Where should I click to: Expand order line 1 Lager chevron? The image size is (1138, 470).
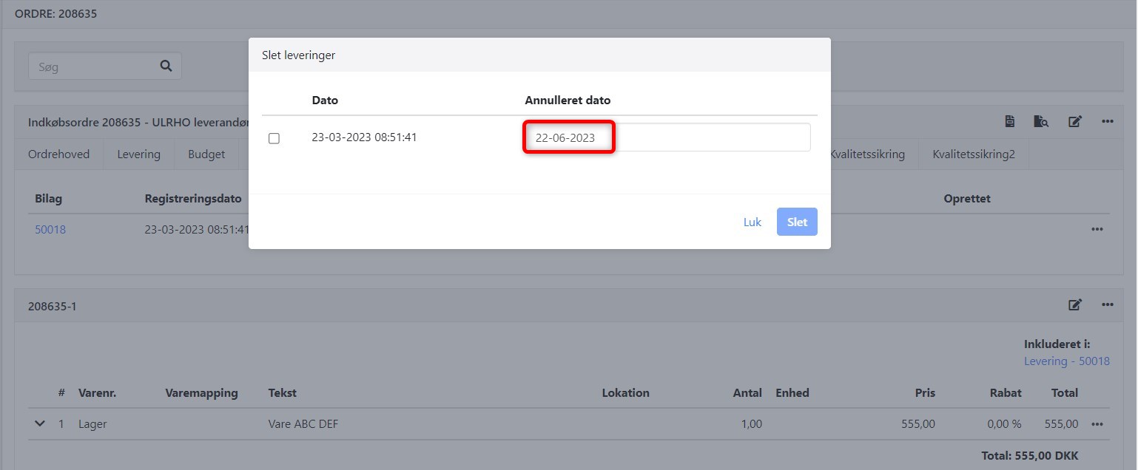click(x=38, y=424)
